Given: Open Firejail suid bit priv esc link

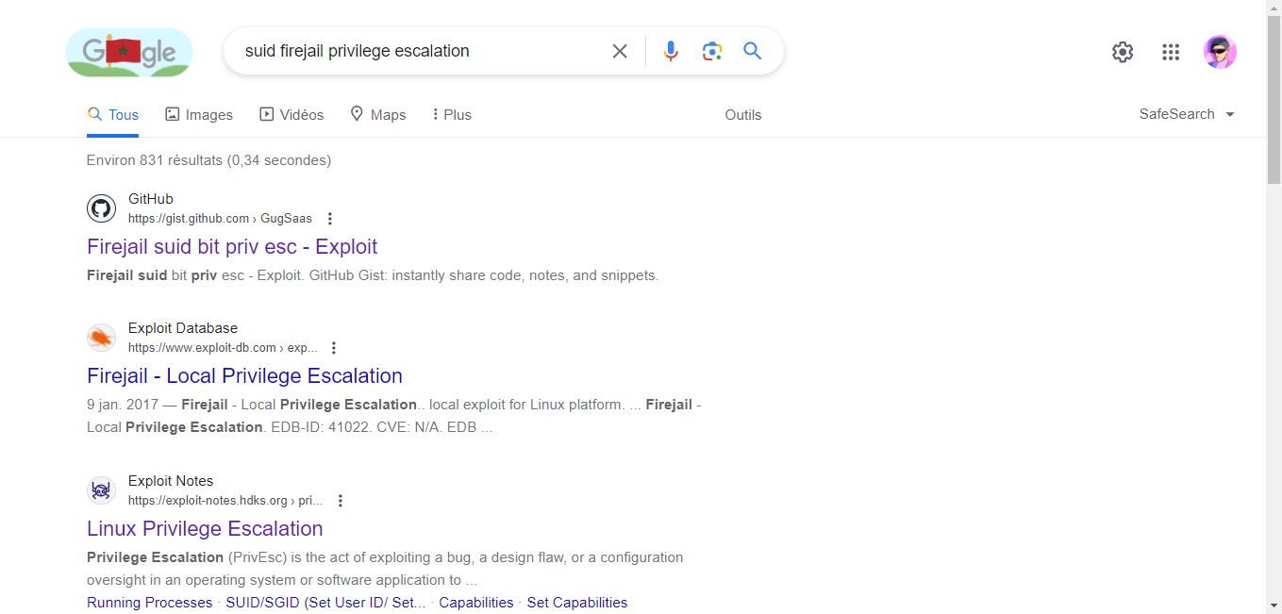Looking at the screenshot, I should 232,247.
